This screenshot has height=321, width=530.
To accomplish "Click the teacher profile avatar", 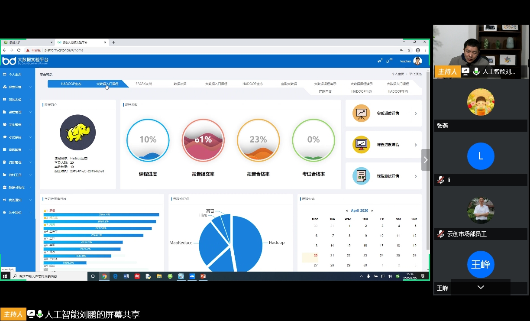I will coord(417,61).
